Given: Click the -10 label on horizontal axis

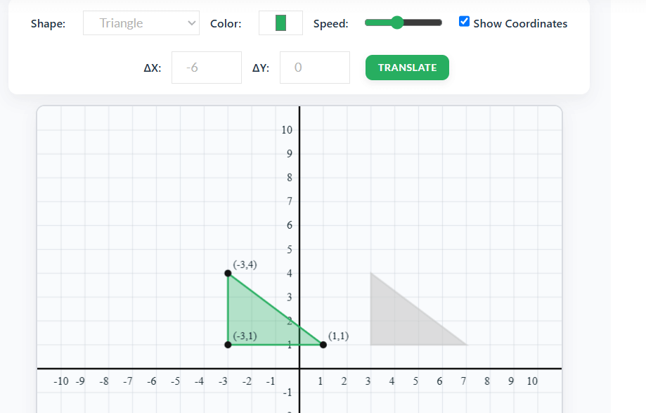Looking at the screenshot, I should point(61,381).
